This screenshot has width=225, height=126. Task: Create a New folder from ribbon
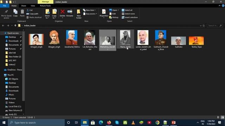(79, 14)
